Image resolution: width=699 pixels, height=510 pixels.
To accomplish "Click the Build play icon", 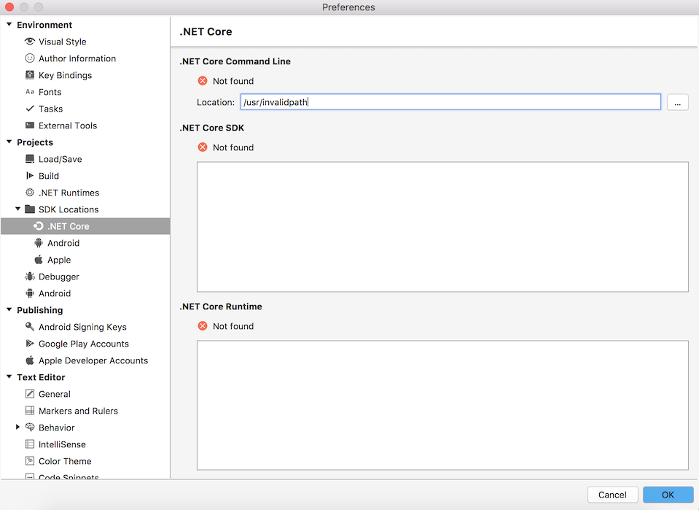I will pos(30,176).
